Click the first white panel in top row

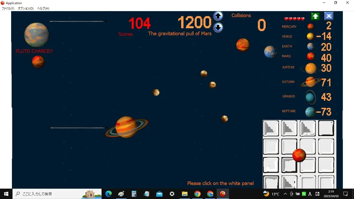271,128
